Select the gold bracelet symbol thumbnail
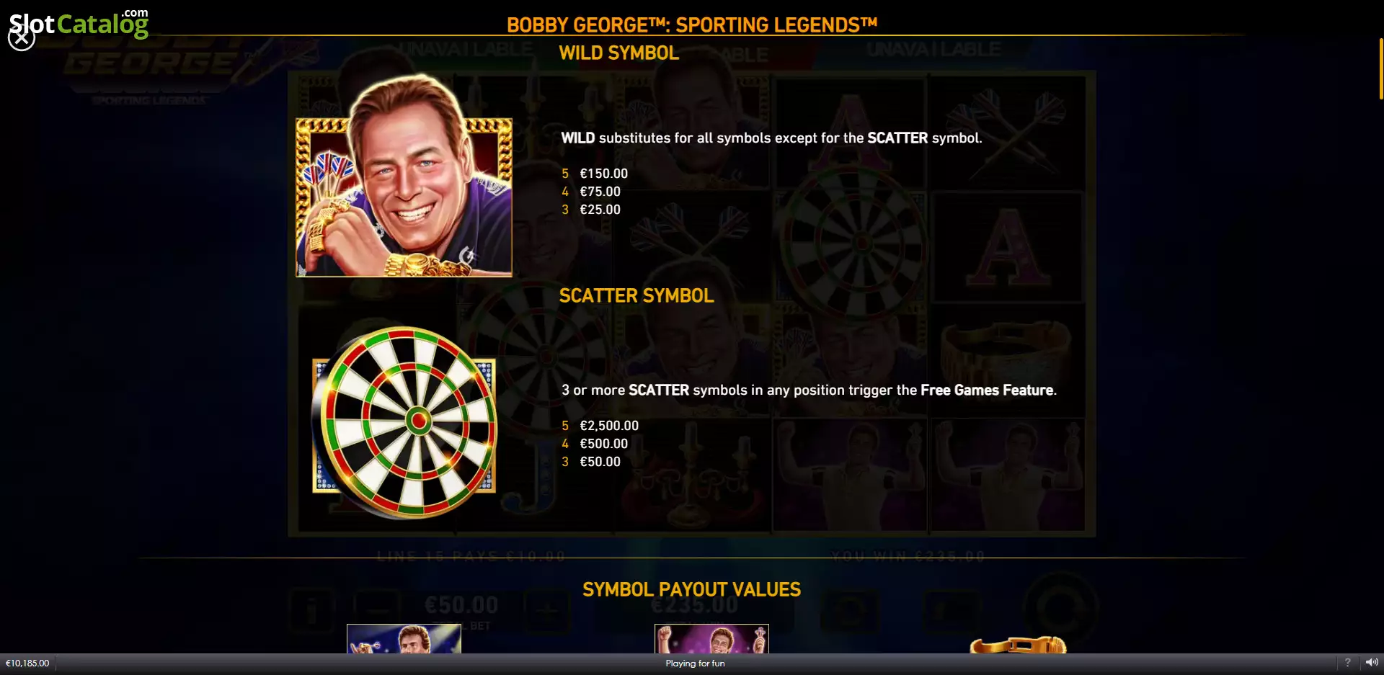The image size is (1384, 675). tap(1018, 644)
